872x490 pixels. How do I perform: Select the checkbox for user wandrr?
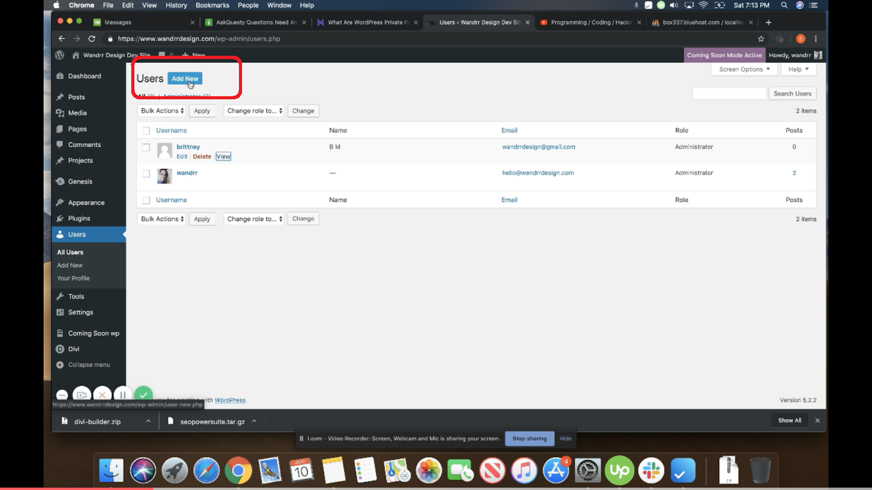(x=146, y=173)
